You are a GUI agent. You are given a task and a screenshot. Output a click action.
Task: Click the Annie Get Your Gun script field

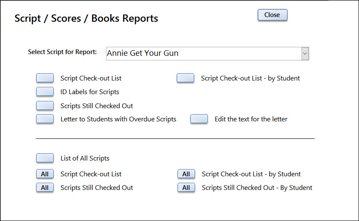(204, 54)
